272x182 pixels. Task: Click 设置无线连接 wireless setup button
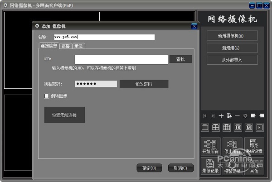pyautogui.click(x=64, y=115)
